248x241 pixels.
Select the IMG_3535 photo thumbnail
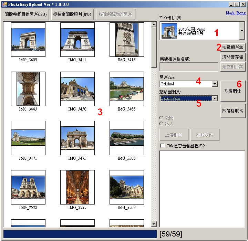pos(77,187)
